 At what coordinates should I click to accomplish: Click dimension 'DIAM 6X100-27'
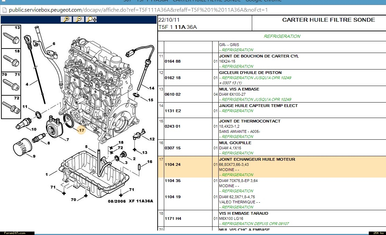point(232,94)
